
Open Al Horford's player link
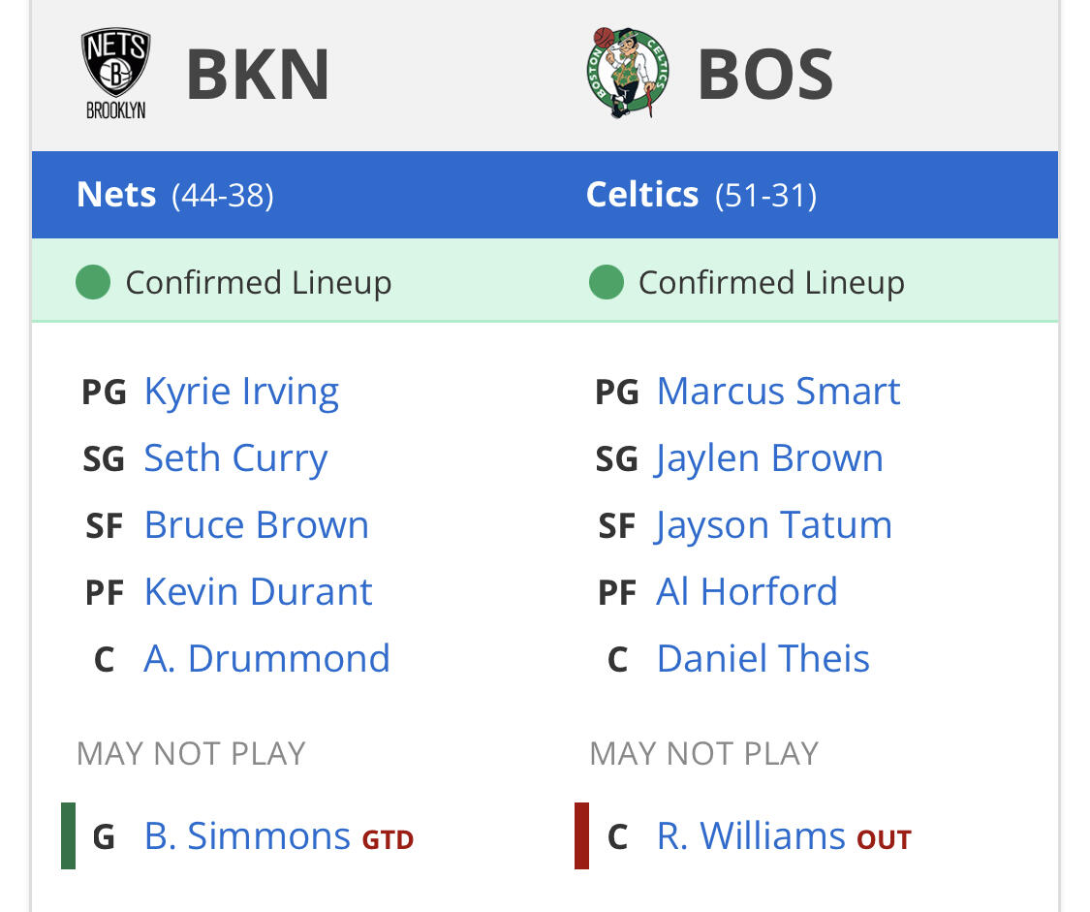pos(746,592)
